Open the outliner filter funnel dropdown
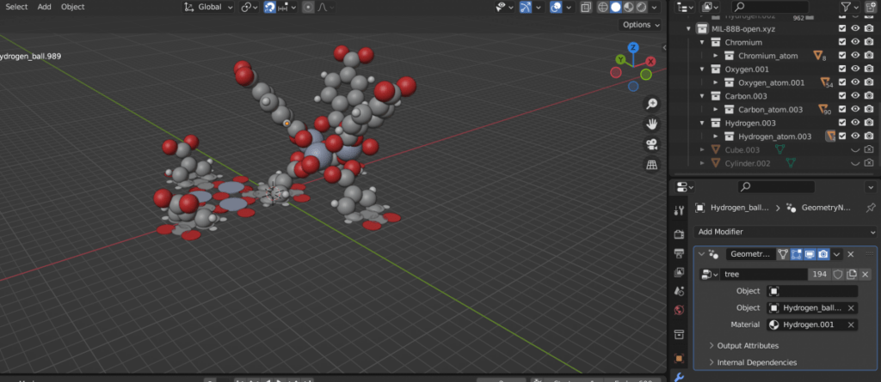881x382 pixels. pyautogui.click(x=849, y=7)
